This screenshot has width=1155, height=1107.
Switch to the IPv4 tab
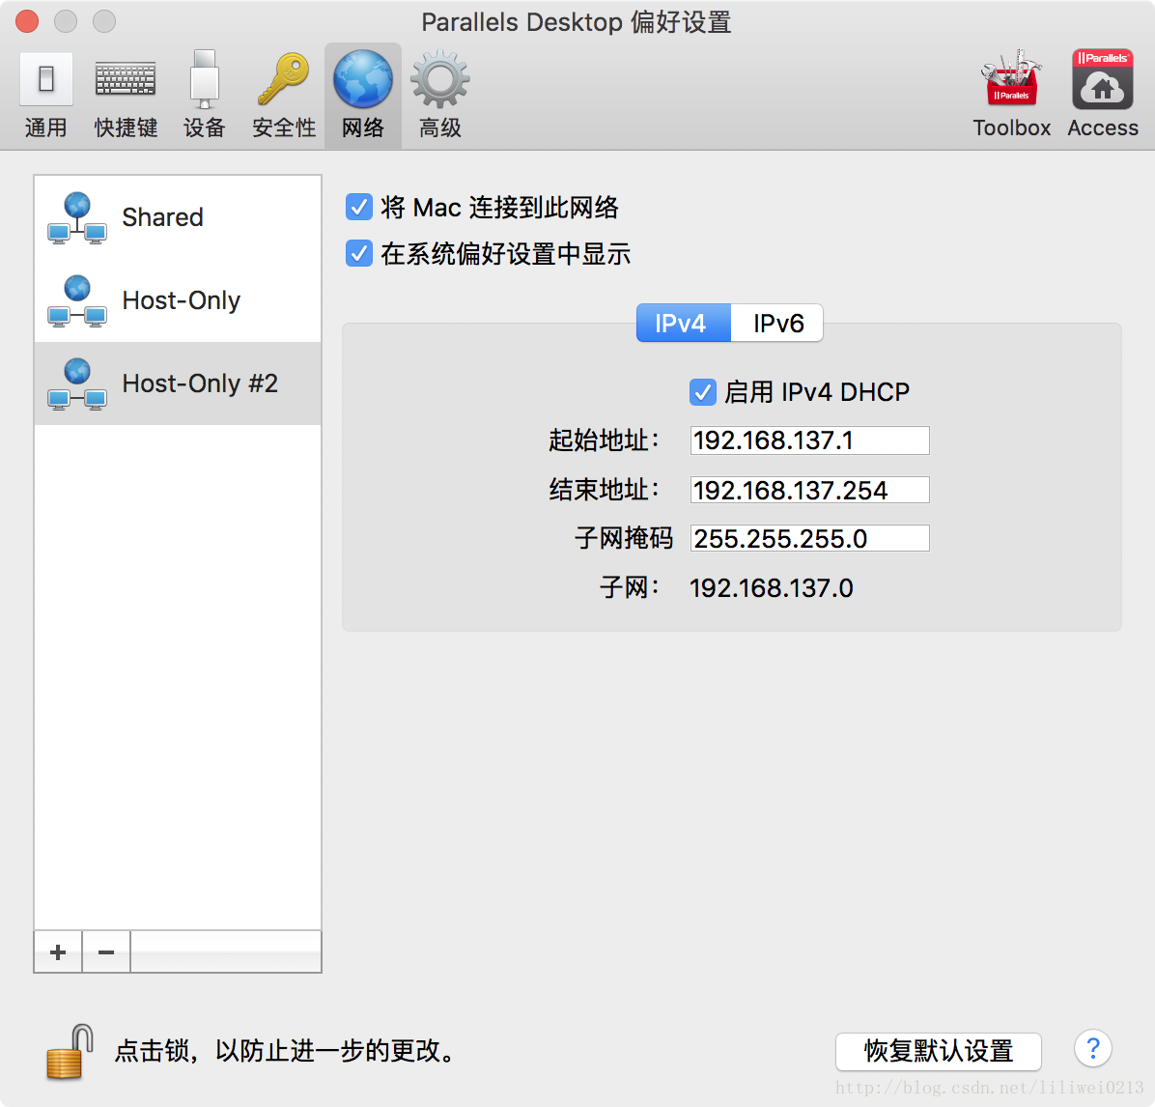(x=683, y=323)
